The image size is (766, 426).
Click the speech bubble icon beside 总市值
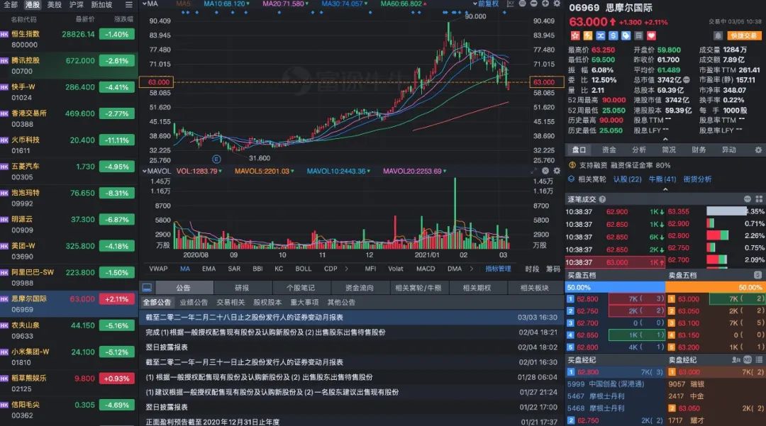tap(687, 80)
